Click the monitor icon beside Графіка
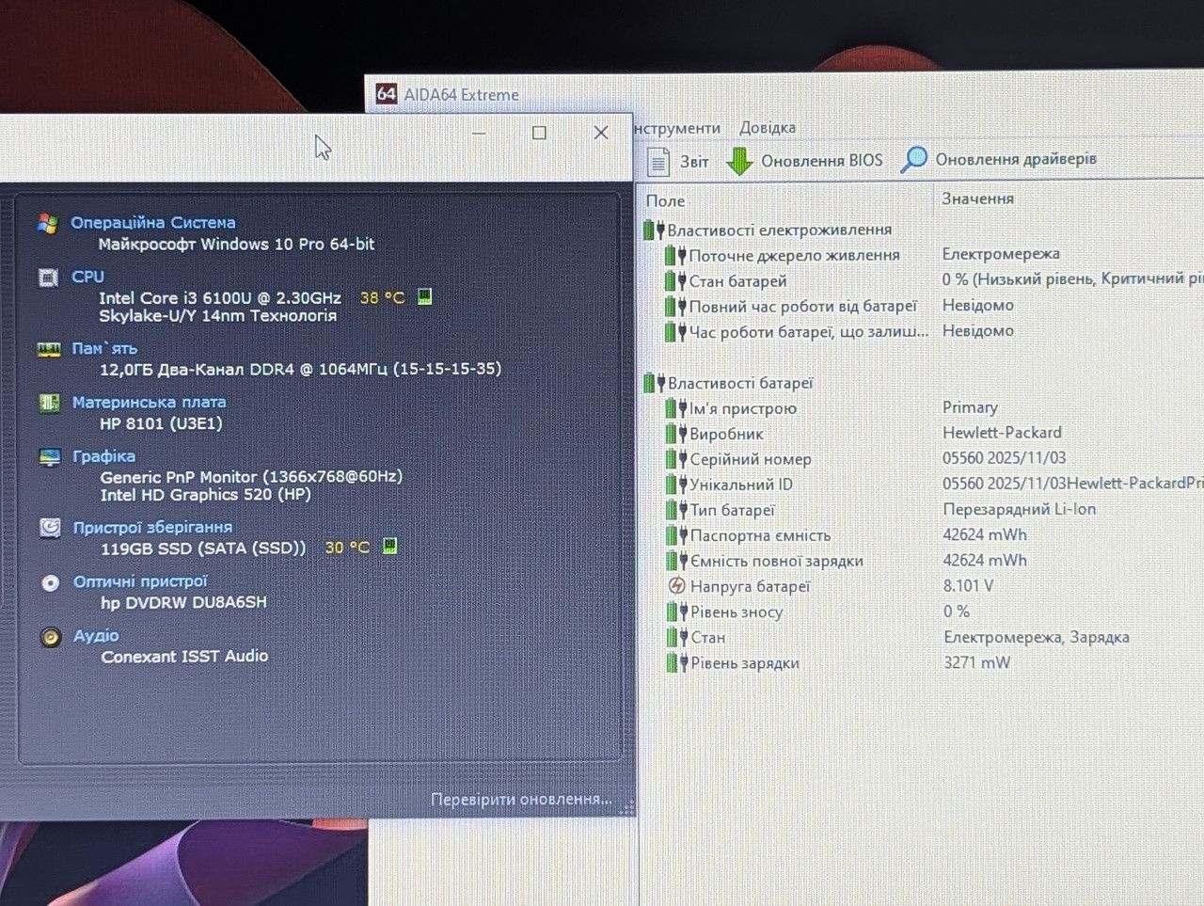This screenshot has height=906, width=1204. 50,457
